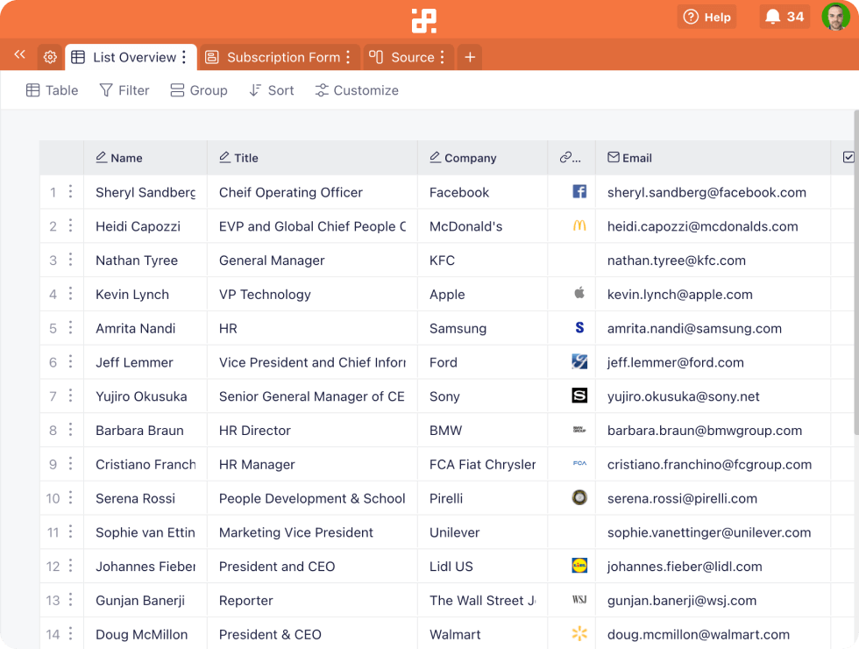859x649 pixels.
Task: Select the name cell Gunjan Banerji
Action: [x=146, y=600]
